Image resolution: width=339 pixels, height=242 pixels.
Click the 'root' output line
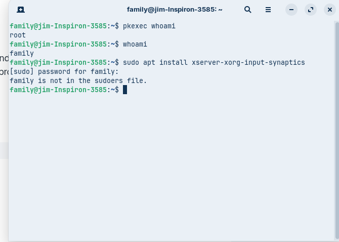pos(18,35)
